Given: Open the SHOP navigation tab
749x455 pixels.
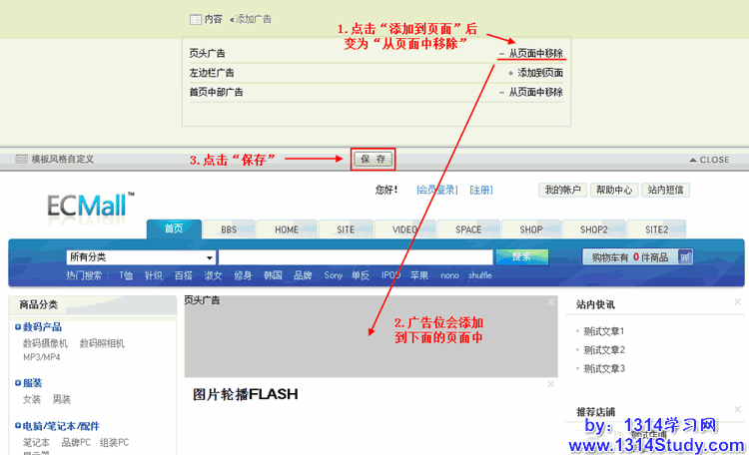Looking at the screenshot, I should click(531, 229).
